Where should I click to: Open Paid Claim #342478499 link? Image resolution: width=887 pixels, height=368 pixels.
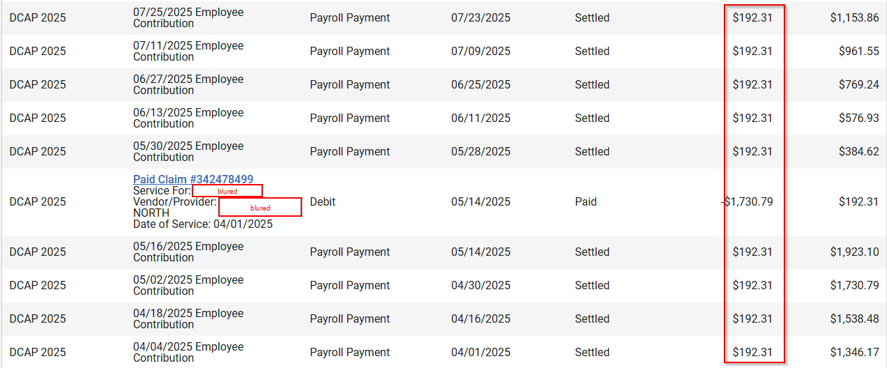point(193,180)
